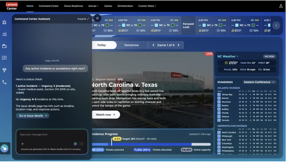
Task: Click the user profile icon
Action: coord(281,6)
